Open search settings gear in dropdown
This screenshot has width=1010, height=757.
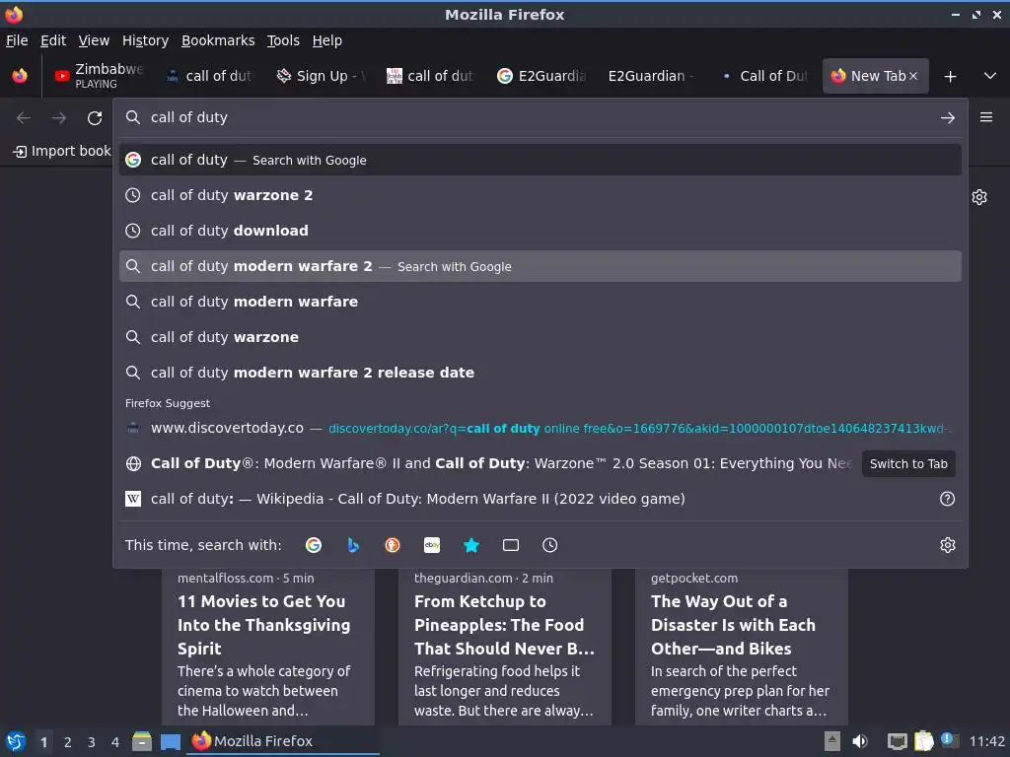[x=948, y=545]
